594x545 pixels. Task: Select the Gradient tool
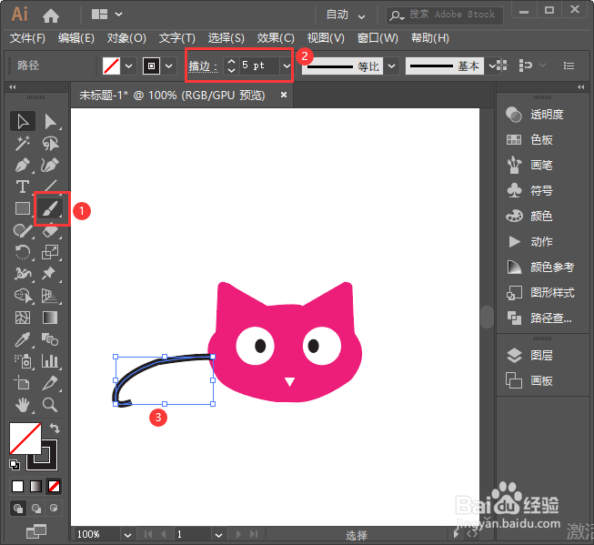pyautogui.click(x=50, y=318)
